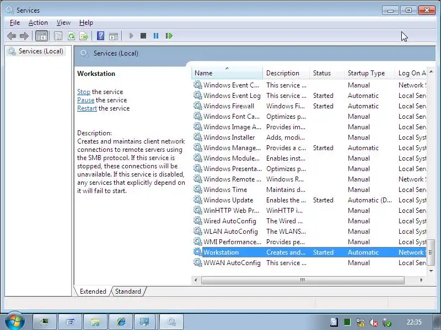Click the Services gear taskbar button

point(171,322)
